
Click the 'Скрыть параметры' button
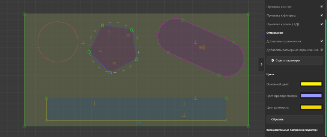tap(294, 61)
